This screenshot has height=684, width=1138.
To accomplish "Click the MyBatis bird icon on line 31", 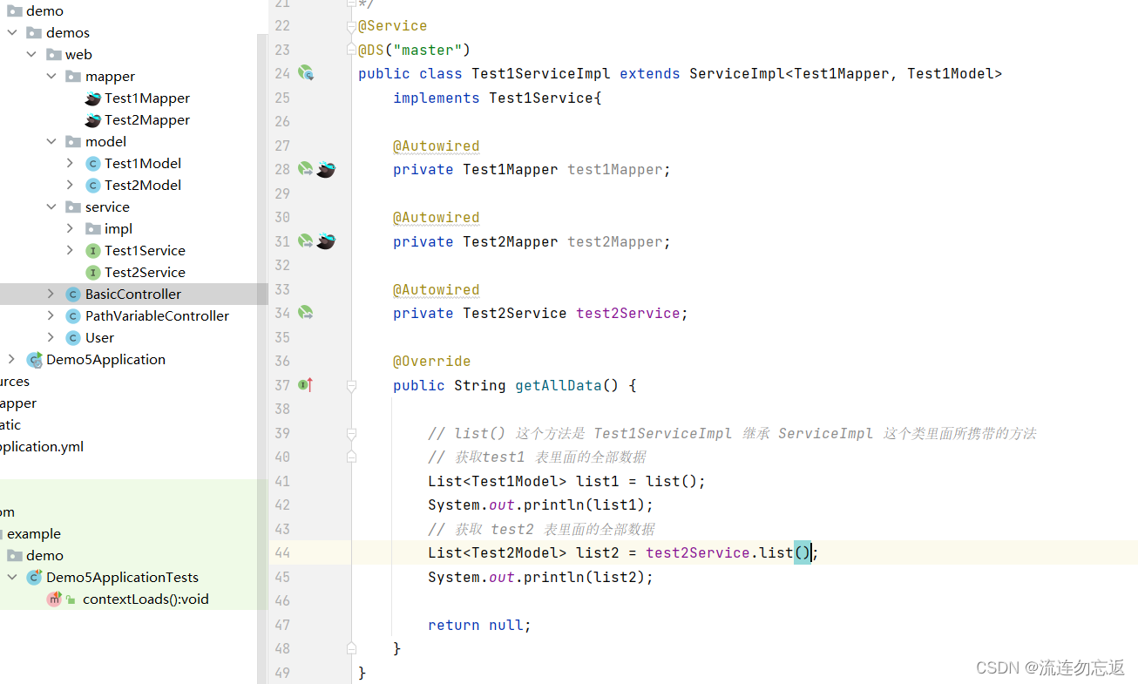I will [x=325, y=241].
